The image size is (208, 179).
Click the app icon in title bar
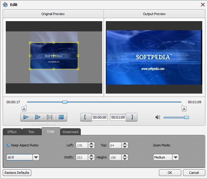5,5
